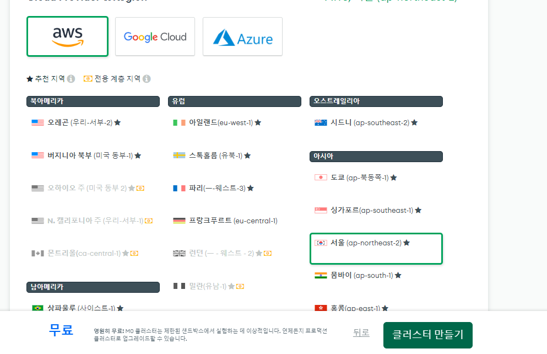This screenshot has height=354, width=547.
Task: Open info icon next to 전용 계층 지역
Action: [147, 79]
